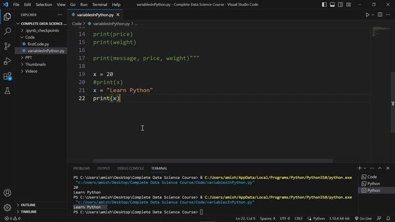
Task: Expand the Outline section
Action: pyautogui.click(x=41, y=205)
